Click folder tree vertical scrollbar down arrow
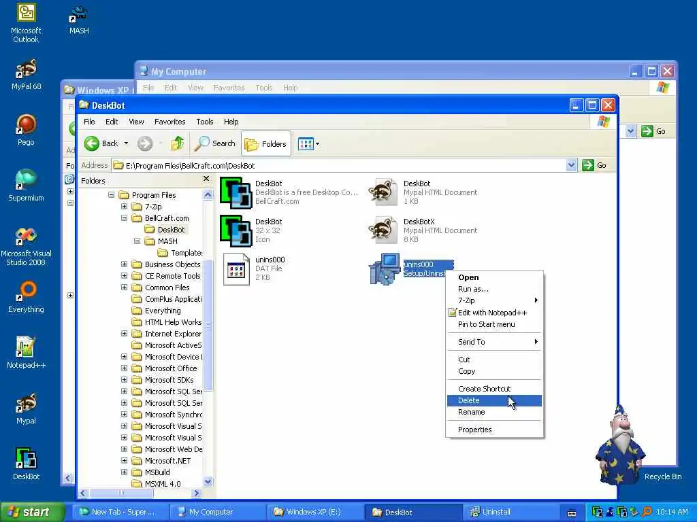 coord(208,482)
